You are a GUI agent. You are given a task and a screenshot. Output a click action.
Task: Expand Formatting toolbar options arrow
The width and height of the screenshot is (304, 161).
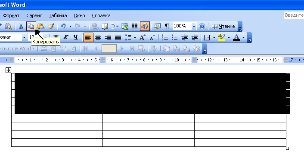pyautogui.click(x=250, y=37)
